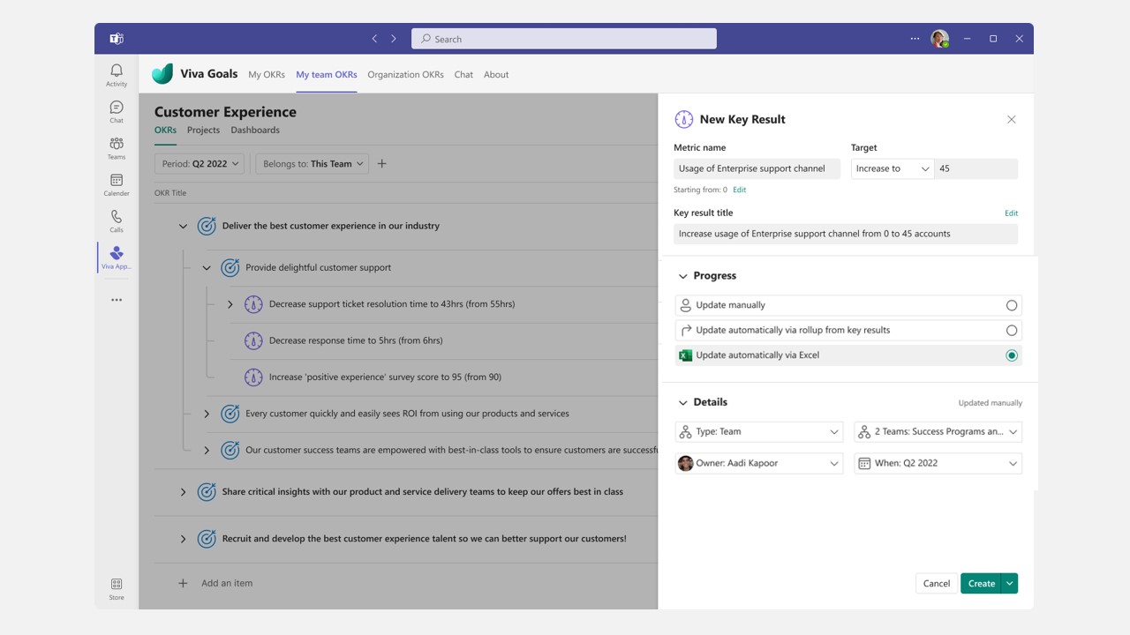Viewport: 1130px width, 635px height.
Task: Click key result icon for Decrease response time
Action: tap(253, 340)
